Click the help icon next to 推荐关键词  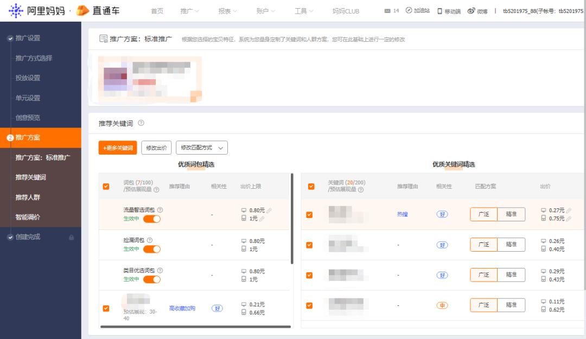pos(141,124)
